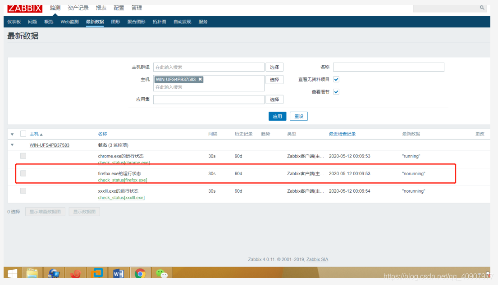Click the search magnifier icon
The width and height of the screenshot is (498, 285).
[482, 8]
